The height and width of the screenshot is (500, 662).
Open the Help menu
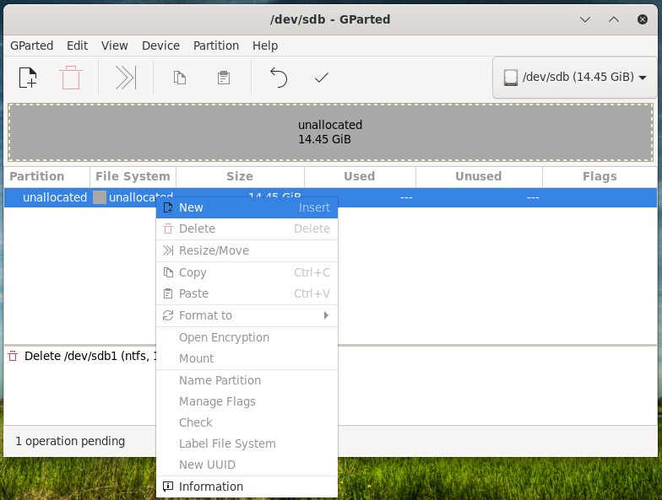[265, 46]
